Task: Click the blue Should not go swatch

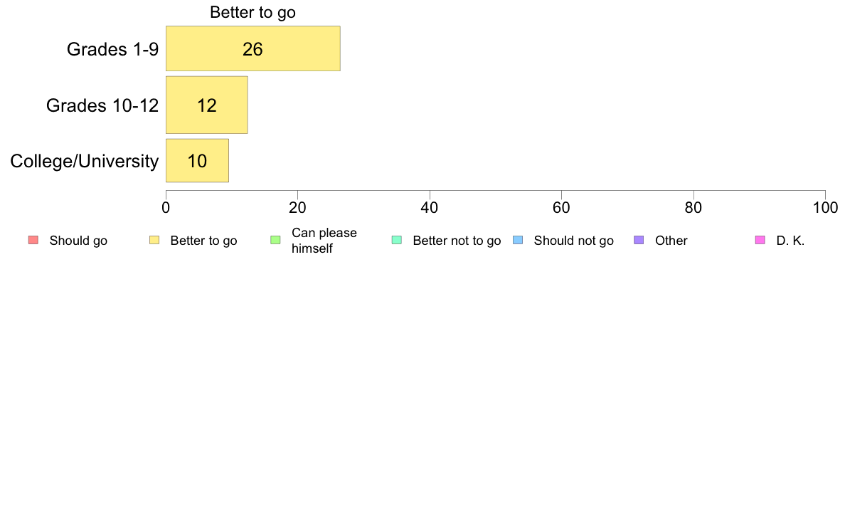Action: (518, 240)
